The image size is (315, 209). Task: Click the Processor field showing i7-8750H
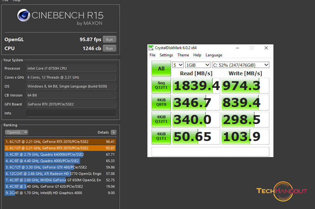pos(71,68)
